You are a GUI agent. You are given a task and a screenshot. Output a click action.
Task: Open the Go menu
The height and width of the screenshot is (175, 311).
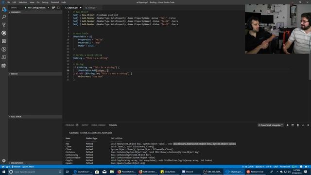point(38,2)
